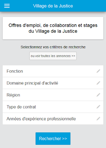Click the pencil icon for Domaine principal d'activité
The image size is (106, 148).
(98, 83)
